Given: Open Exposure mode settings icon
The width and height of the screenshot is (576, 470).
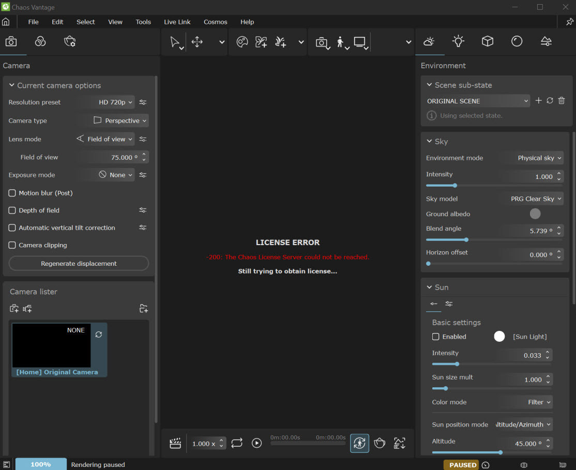Looking at the screenshot, I should coord(143,175).
